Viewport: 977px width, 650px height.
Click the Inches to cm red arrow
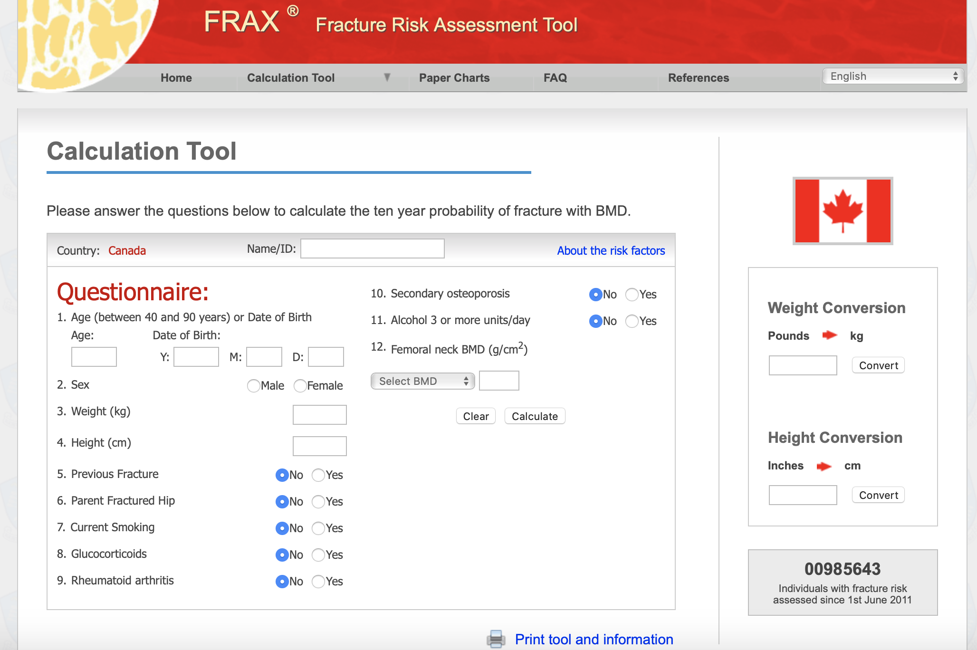tap(824, 466)
